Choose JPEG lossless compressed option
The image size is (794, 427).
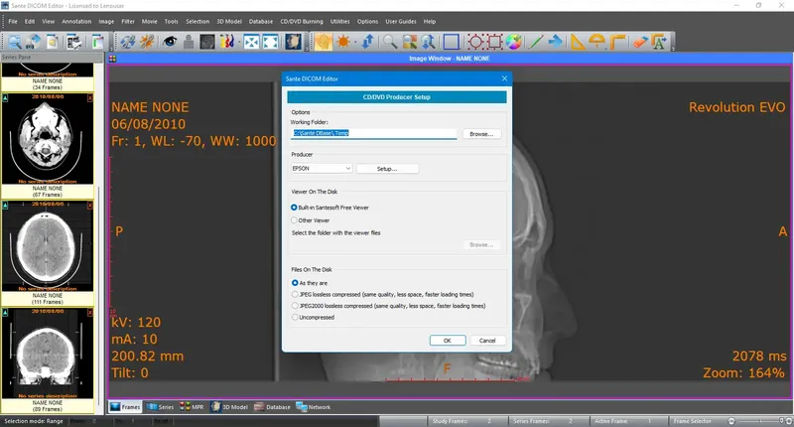(295, 294)
